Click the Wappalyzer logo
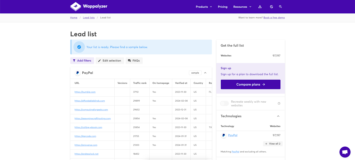This screenshot has width=355, height=160. tap(89, 7)
